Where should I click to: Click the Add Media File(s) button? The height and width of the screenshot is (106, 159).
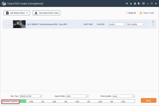(17, 13)
